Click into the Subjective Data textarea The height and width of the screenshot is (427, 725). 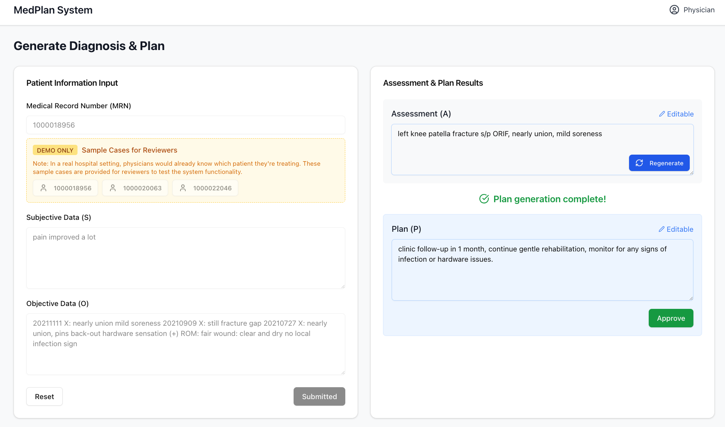185,258
